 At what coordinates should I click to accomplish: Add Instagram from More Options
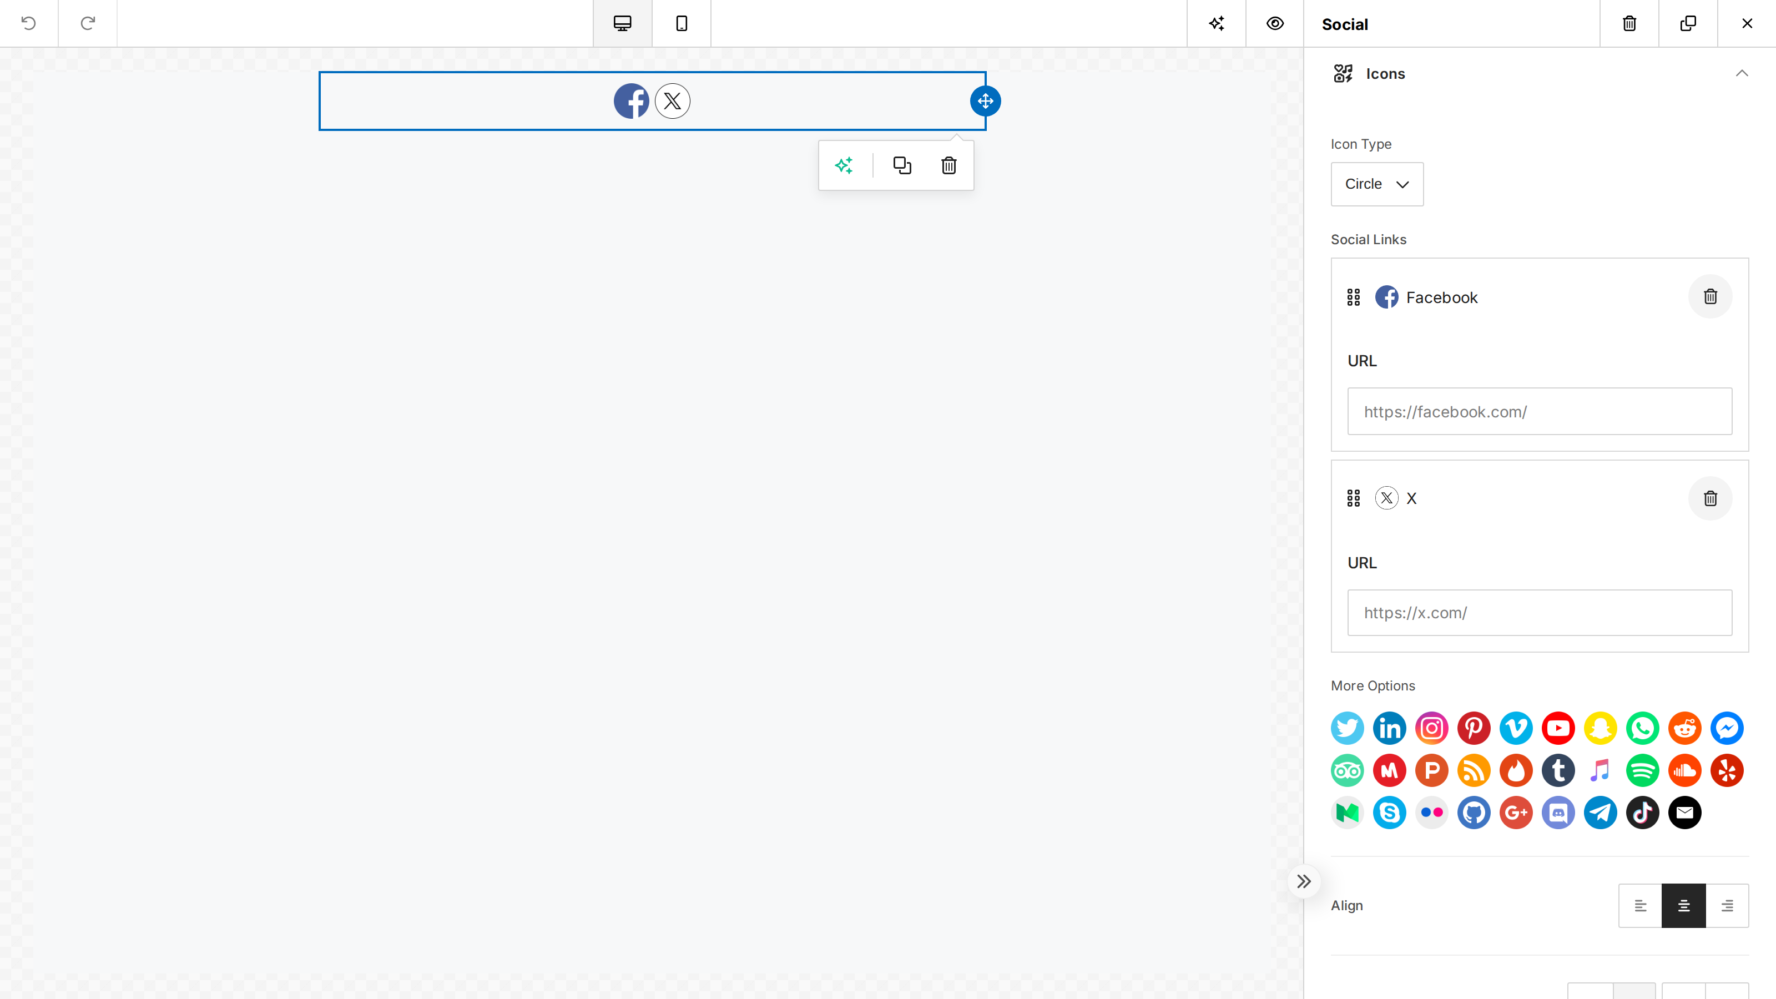(1431, 728)
